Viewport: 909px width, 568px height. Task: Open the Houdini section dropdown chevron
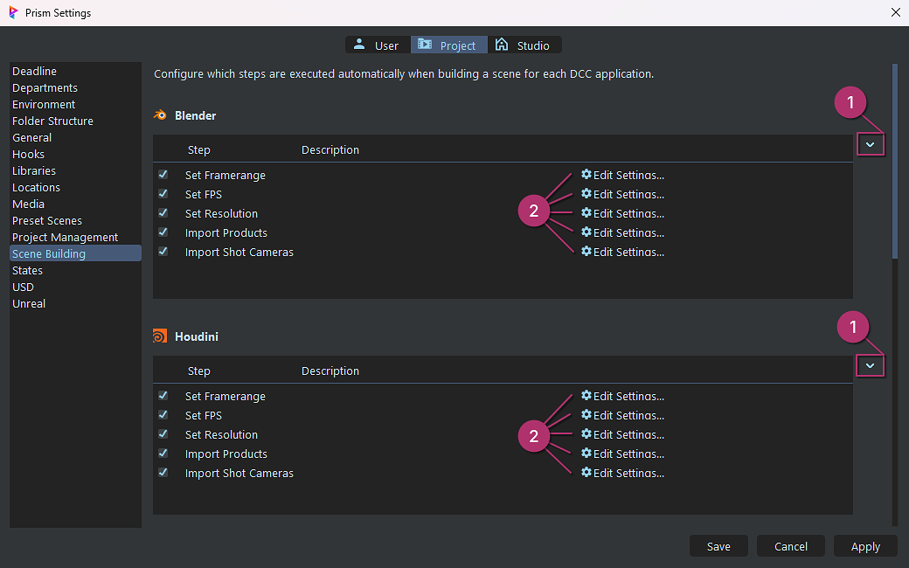pos(870,366)
